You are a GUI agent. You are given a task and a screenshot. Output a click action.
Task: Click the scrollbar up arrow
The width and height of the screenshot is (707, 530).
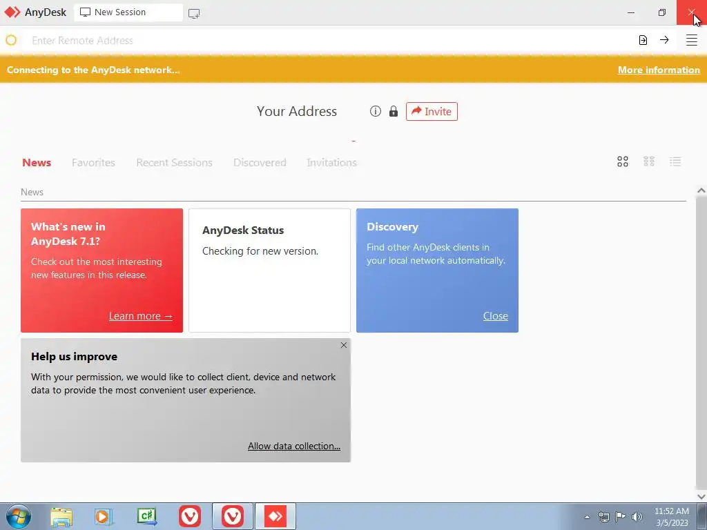(x=701, y=190)
